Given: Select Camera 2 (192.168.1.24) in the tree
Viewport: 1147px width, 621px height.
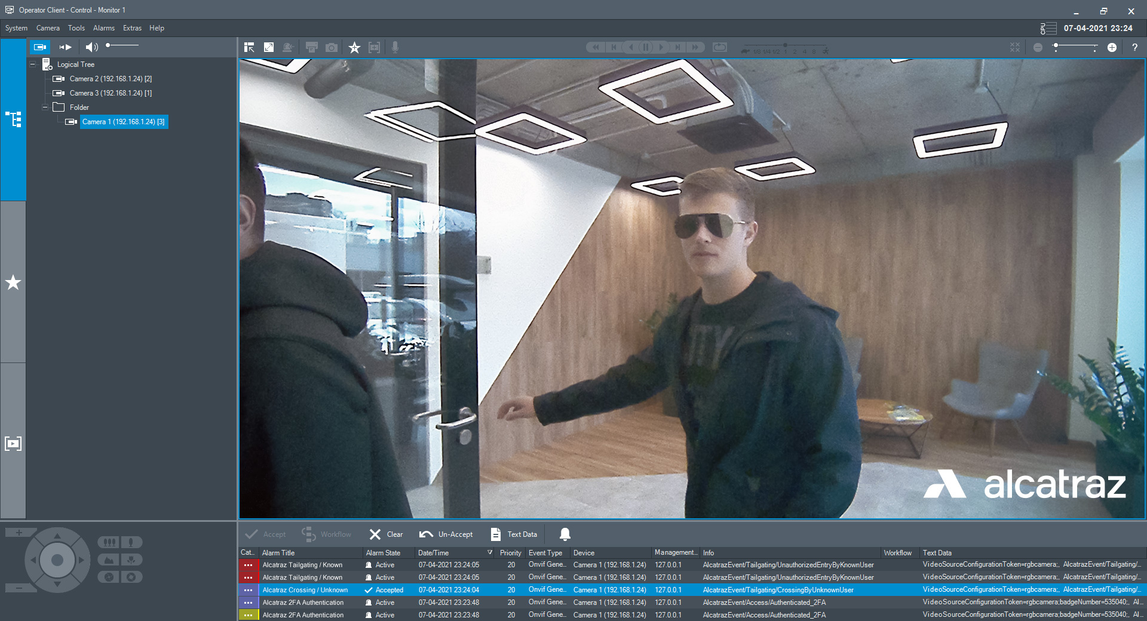Looking at the screenshot, I should coord(110,78).
